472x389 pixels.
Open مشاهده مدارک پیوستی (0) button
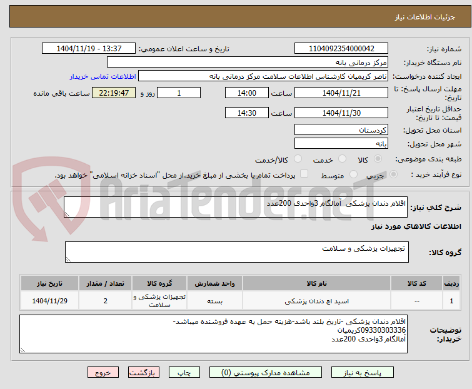[x=266, y=373]
